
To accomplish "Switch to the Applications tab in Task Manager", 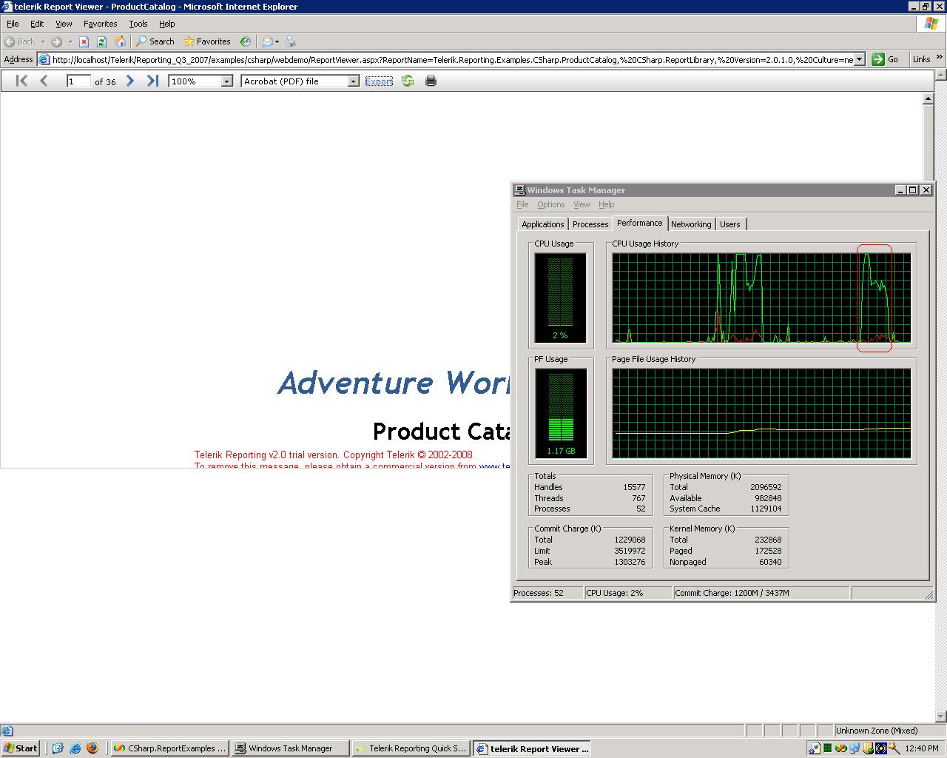I will pyautogui.click(x=542, y=224).
